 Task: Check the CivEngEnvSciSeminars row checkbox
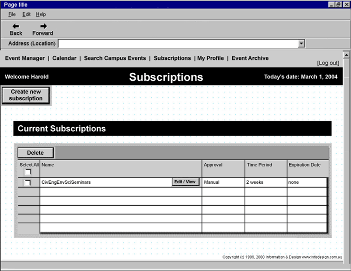27,183
